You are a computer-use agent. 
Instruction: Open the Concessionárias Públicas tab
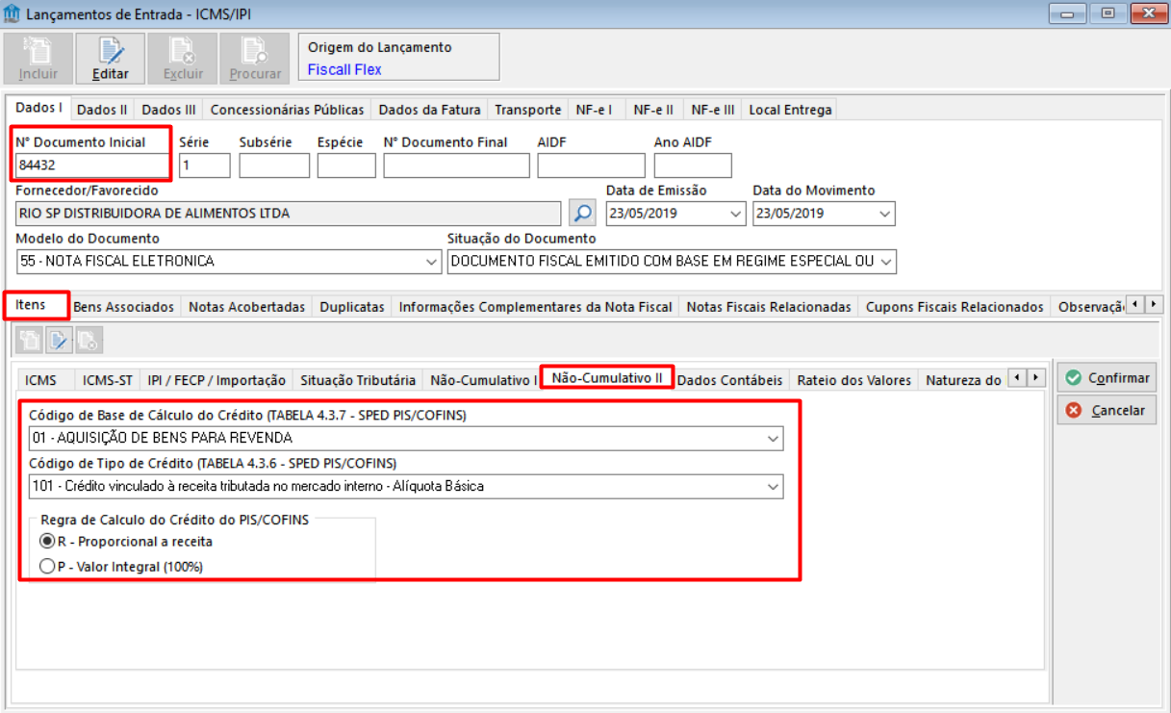[x=287, y=110]
